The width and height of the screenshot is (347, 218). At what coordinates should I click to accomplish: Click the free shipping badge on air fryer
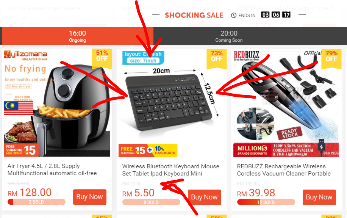point(20,150)
